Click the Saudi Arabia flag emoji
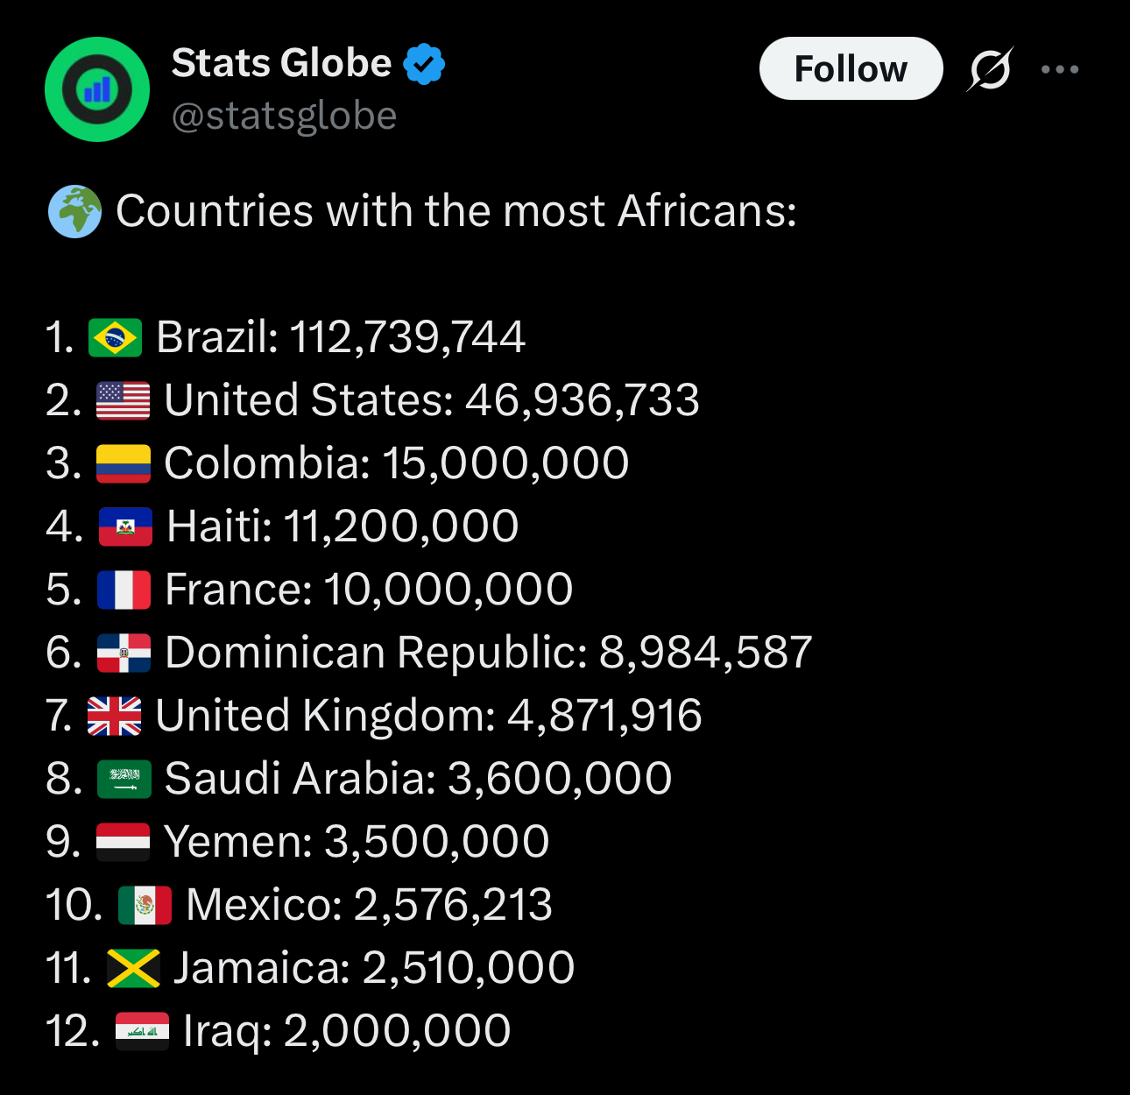This screenshot has height=1095, width=1130. pyautogui.click(x=124, y=779)
